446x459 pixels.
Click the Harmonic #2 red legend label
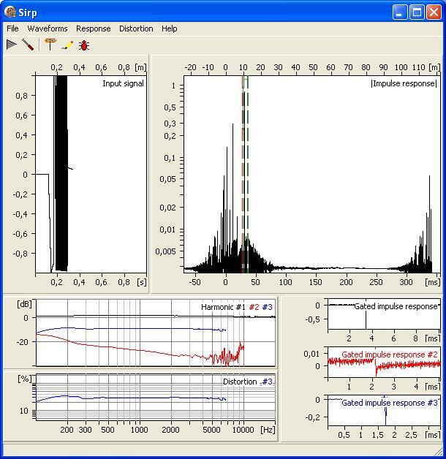[x=253, y=307]
